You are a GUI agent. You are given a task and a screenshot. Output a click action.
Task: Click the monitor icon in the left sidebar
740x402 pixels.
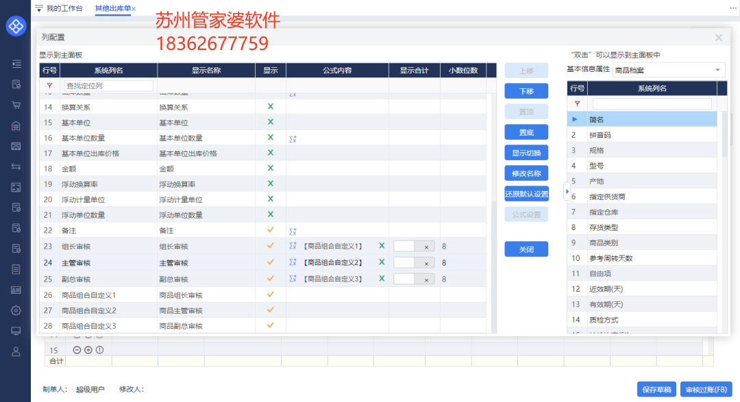[15, 331]
